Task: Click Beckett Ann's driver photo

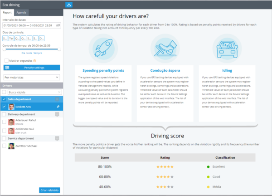Action: coord(11,107)
